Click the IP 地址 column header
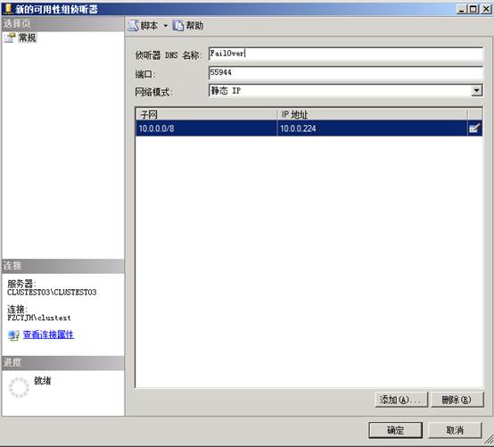494x447 pixels. pyautogui.click(x=373, y=114)
